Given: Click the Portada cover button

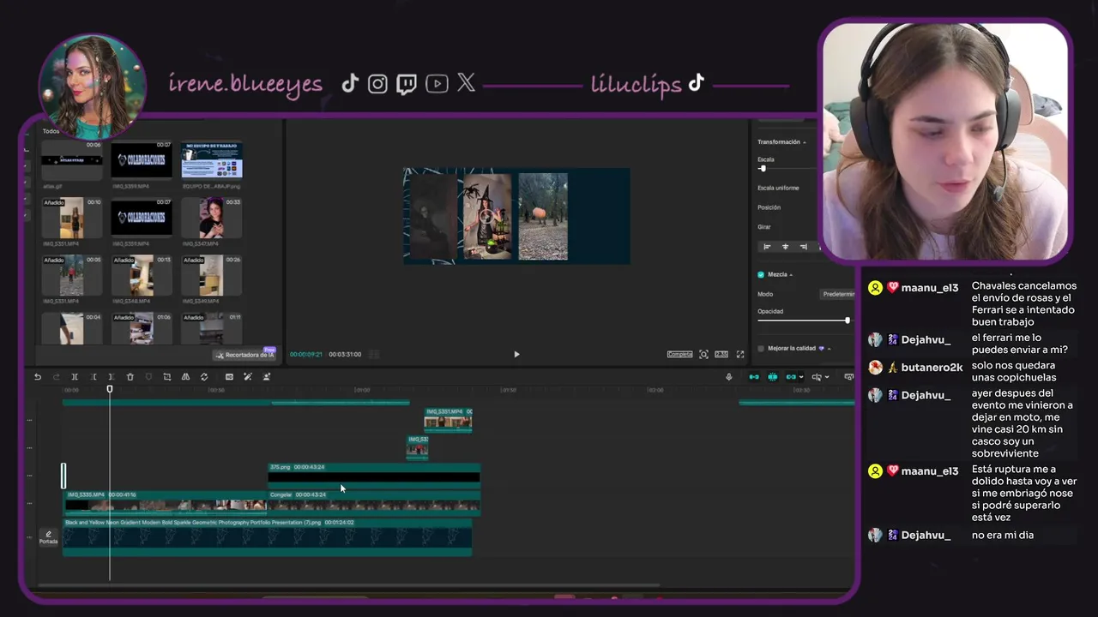Looking at the screenshot, I should tap(48, 537).
